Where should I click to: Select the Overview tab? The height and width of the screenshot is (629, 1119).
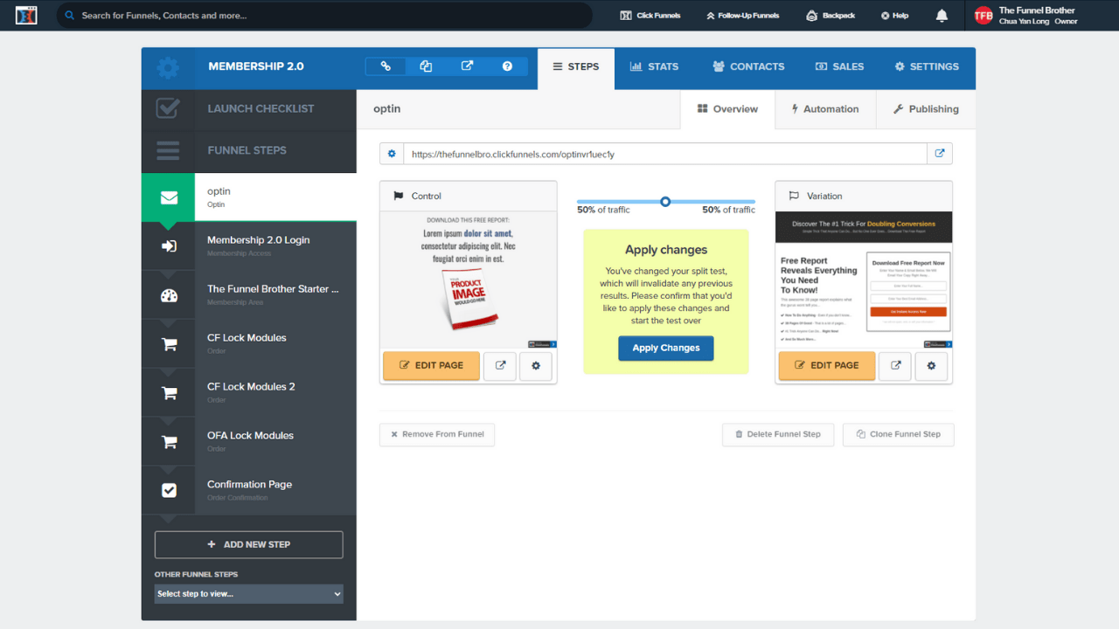pyautogui.click(x=727, y=109)
